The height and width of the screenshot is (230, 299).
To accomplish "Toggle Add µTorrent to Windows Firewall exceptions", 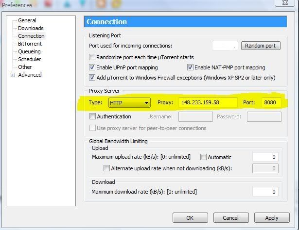I will (92, 78).
